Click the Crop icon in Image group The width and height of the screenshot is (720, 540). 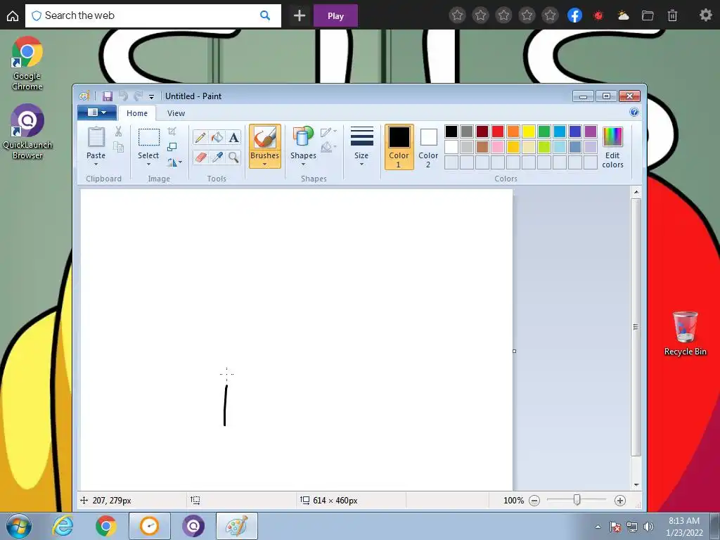coord(172,131)
